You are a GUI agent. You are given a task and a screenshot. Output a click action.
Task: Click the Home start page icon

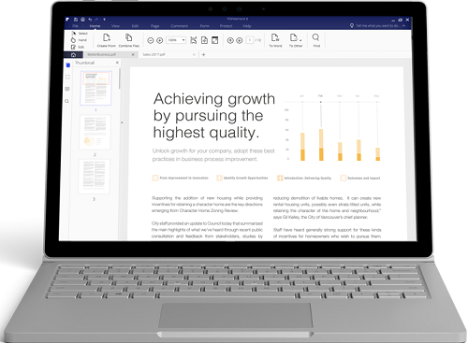pos(73,55)
